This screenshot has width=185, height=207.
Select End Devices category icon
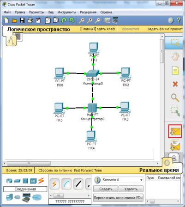[9, 197]
